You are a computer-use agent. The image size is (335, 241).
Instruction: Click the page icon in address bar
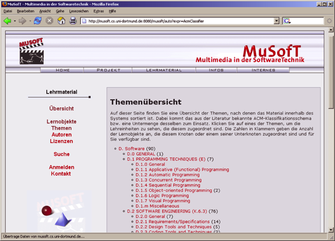(x=84, y=21)
